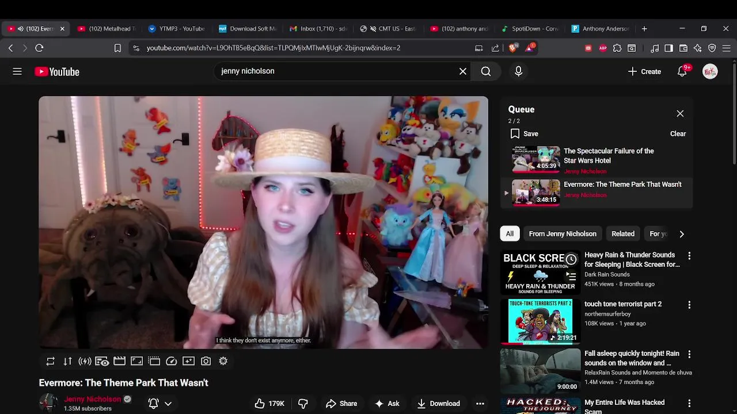Screen dimensions: 737x414
Task: Open enhancer settings gear under player
Action: [x=223, y=361]
